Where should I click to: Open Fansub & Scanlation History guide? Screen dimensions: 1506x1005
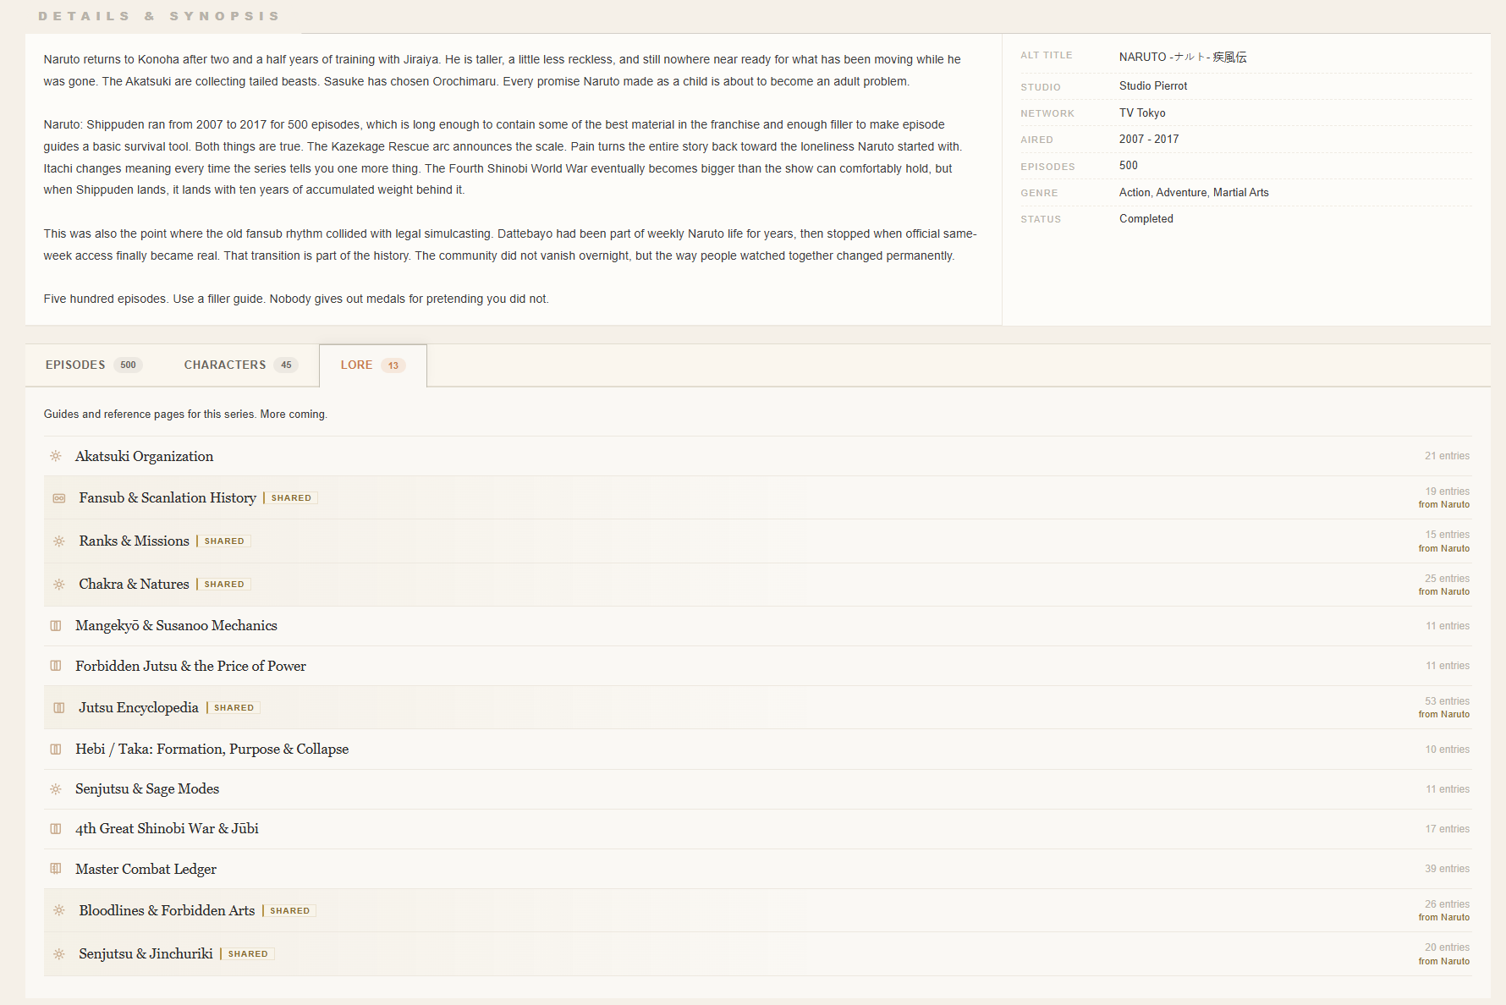point(168,497)
